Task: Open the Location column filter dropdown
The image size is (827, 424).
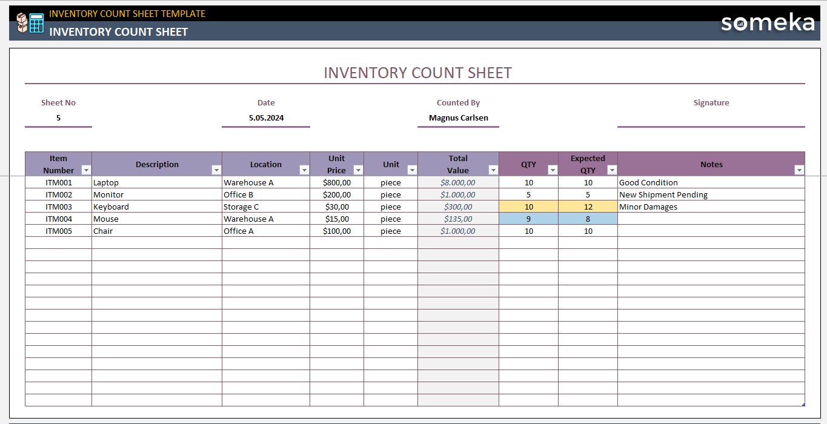Action: tap(305, 170)
